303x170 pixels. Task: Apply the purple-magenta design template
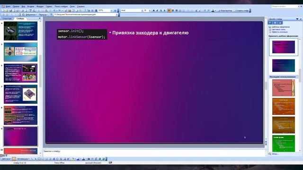[x=284, y=47]
